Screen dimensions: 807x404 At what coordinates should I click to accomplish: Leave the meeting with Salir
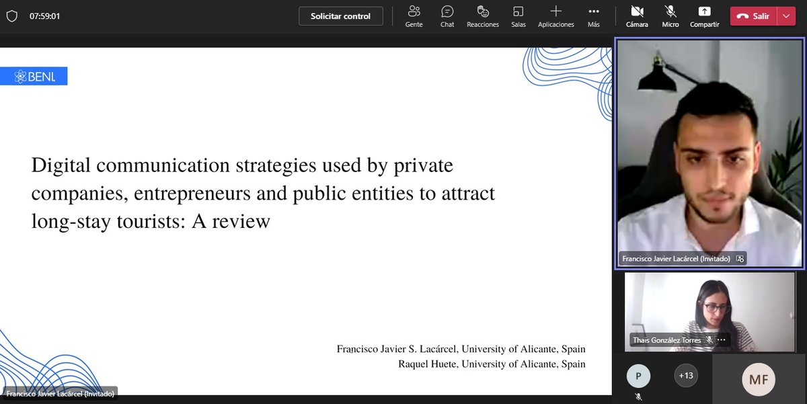tap(754, 16)
